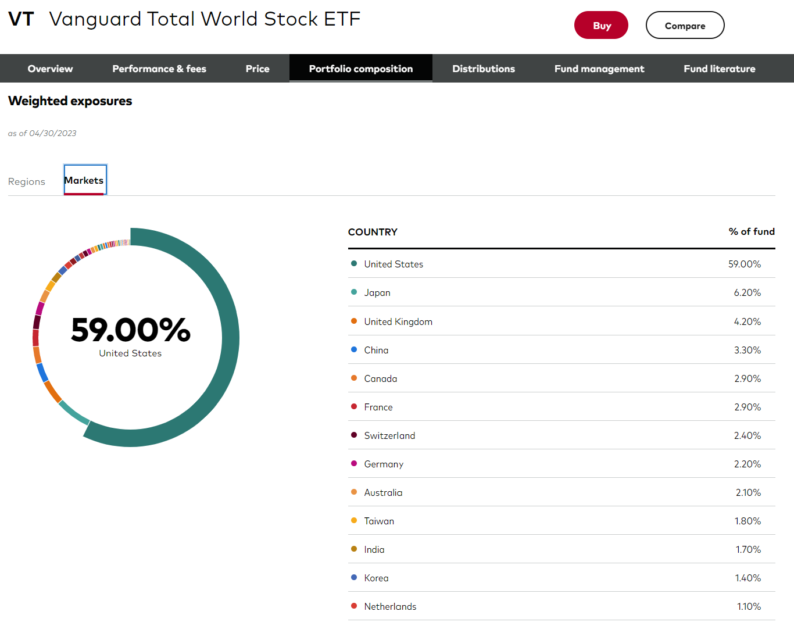The image size is (794, 622).
Task: Click the 59.00% figure inside the donut
Action: (x=131, y=330)
